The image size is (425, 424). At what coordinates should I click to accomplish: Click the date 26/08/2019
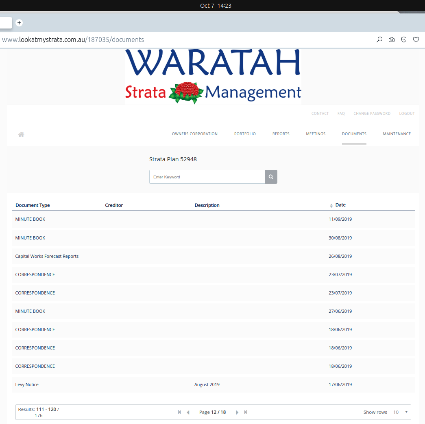[x=340, y=256]
